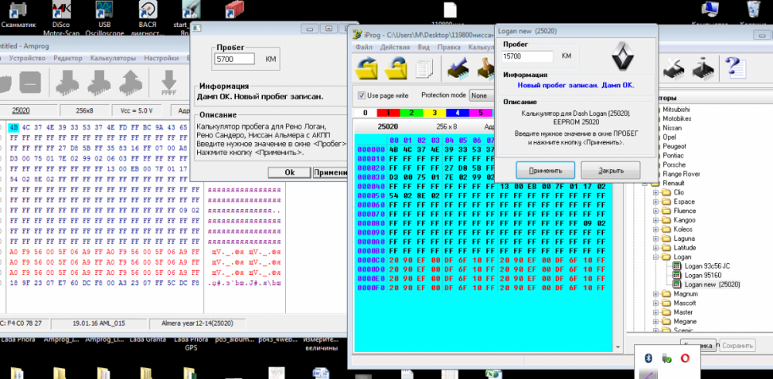This screenshot has height=379, width=773.
Task: Click the save file folder icon in iProg toolbar
Action: [395, 69]
